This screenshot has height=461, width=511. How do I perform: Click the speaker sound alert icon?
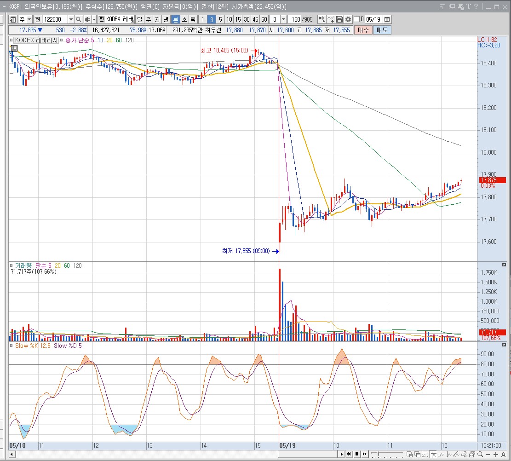click(x=87, y=20)
